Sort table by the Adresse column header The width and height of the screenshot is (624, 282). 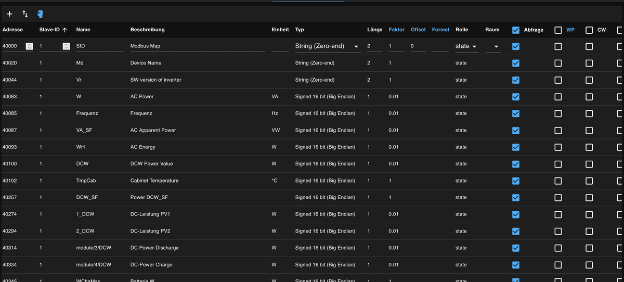click(12, 30)
